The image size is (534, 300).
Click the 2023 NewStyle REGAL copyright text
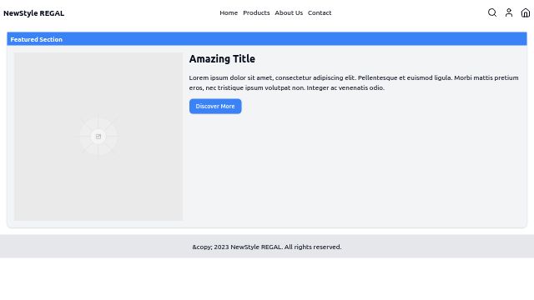[x=267, y=247]
